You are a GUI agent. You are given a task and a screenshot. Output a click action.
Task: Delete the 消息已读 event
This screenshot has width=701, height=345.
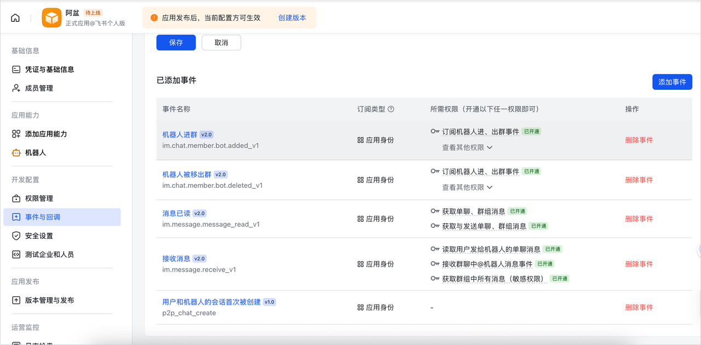639,219
